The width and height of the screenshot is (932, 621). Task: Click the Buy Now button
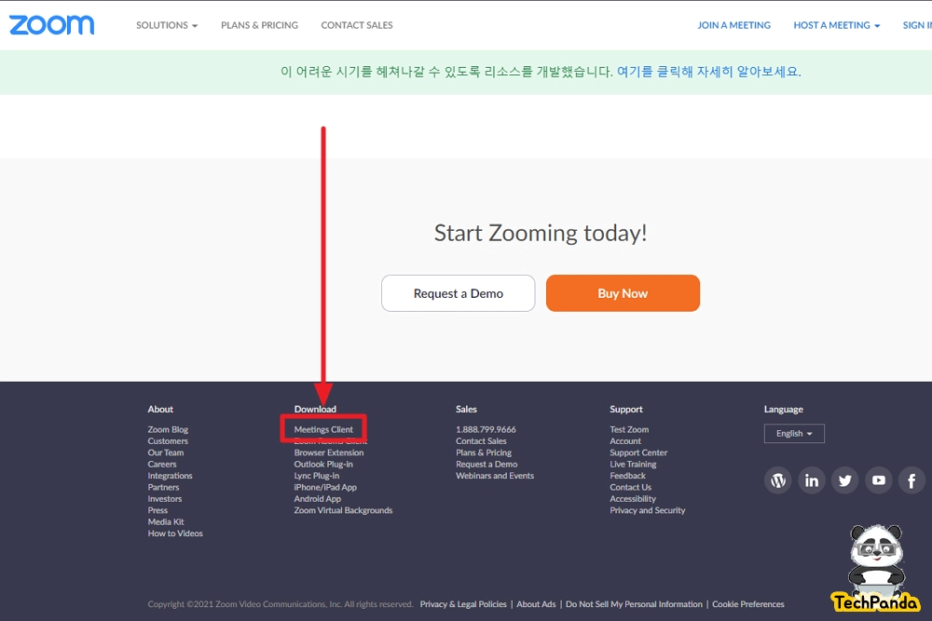[x=623, y=292]
